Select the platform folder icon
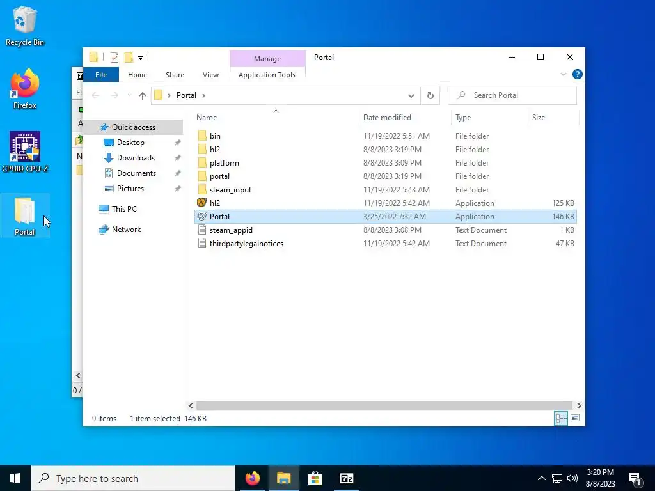655x491 pixels. pos(202,163)
